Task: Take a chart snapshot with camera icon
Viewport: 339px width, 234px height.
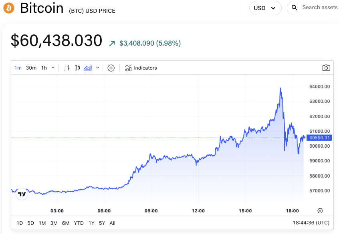Action: (x=326, y=68)
